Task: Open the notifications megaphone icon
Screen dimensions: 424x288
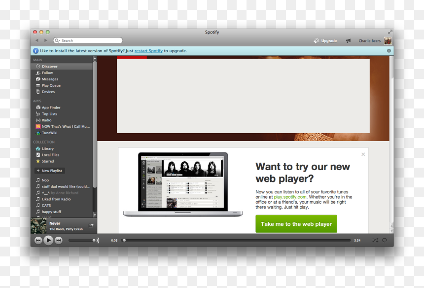Action: click(x=348, y=41)
